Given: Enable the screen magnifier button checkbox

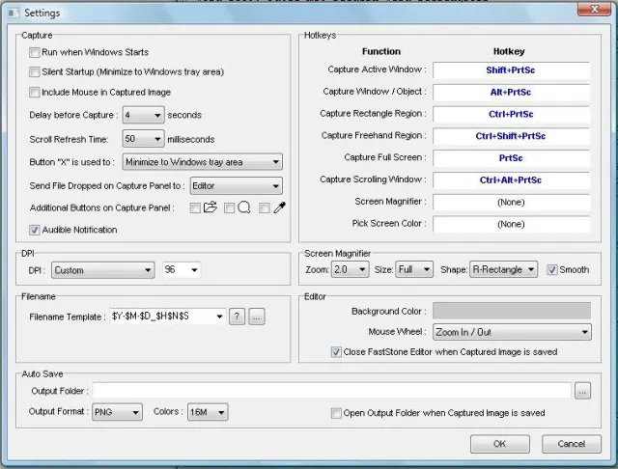Looking at the screenshot, I should (230, 207).
